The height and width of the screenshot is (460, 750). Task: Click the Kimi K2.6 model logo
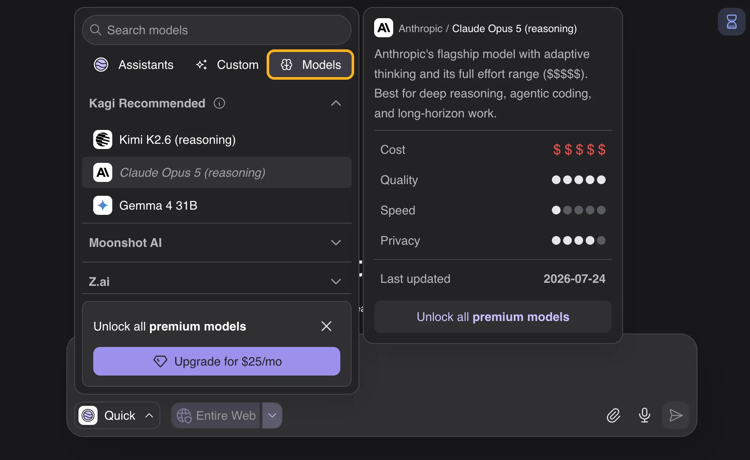103,139
